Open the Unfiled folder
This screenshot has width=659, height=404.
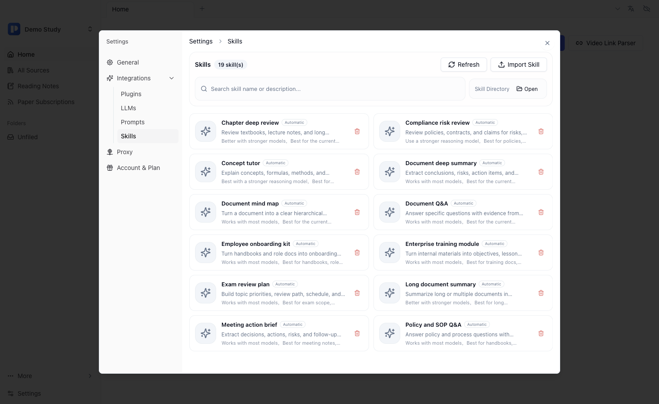click(50, 137)
